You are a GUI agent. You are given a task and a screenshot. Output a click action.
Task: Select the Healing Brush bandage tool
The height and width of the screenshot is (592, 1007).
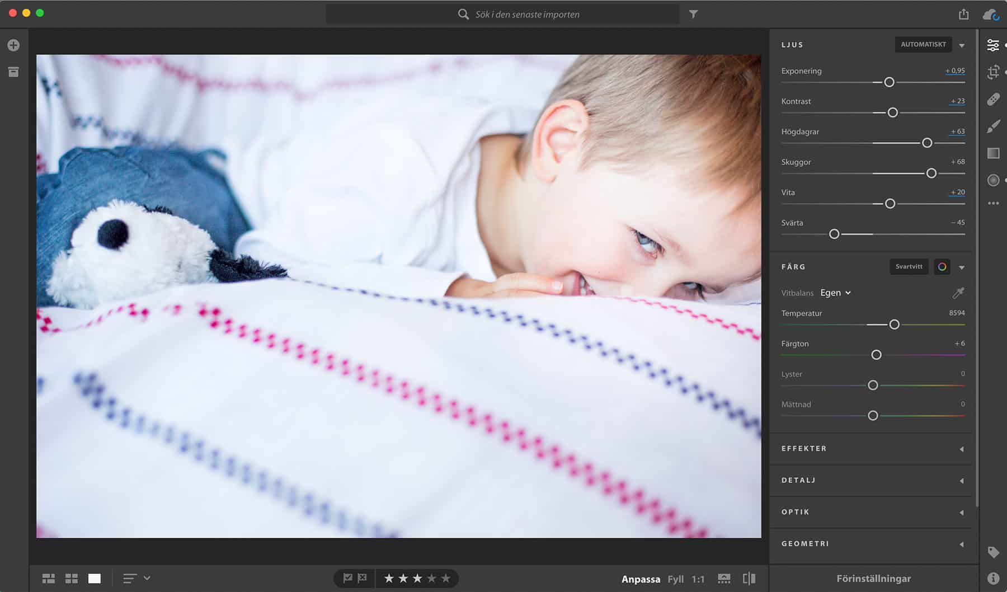tap(993, 99)
